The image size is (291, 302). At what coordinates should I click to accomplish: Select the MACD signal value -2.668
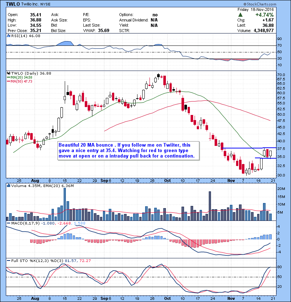click(x=64, y=223)
